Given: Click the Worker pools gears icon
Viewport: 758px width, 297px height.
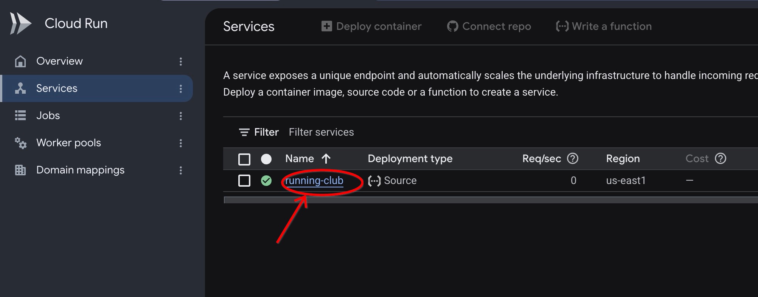Looking at the screenshot, I should pyautogui.click(x=20, y=143).
